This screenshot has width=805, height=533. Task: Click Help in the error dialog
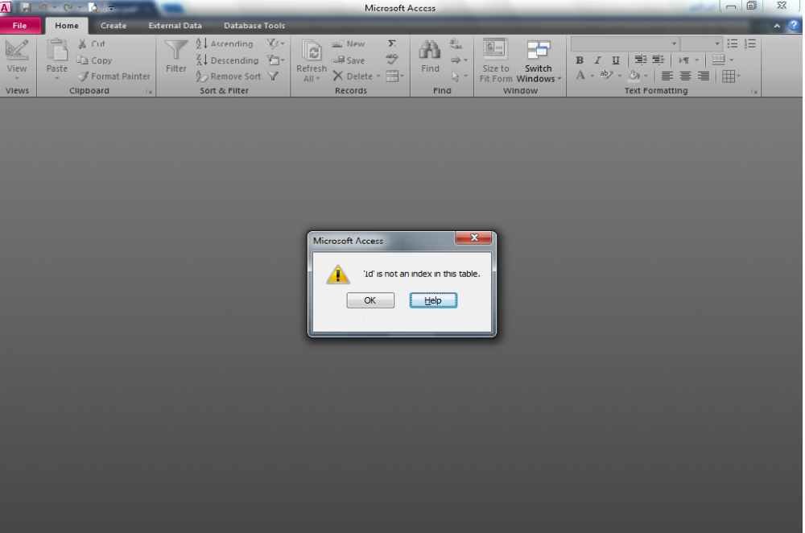pyautogui.click(x=433, y=300)
